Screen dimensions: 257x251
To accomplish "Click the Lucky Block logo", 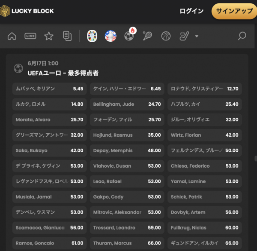I will [x=27, y=11].
